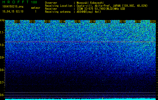The image size is (158, 100).
Task: Click the A504HB(yagi 4el) antenna text
Action: 89,12
